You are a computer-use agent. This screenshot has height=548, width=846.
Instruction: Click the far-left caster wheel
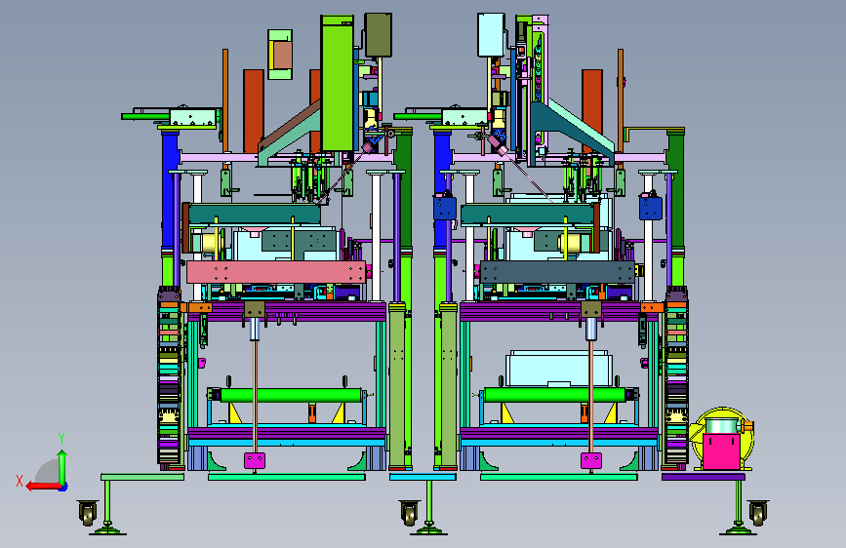[x=89, y=513]
